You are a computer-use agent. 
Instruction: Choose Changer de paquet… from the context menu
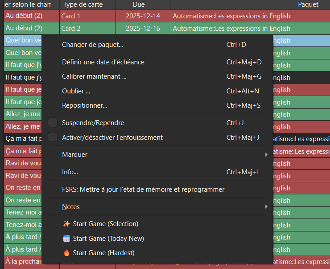click(157, 45)
